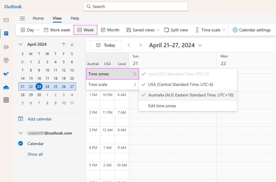This screenshot has width=276, height=182.
Task: Open the Home tab
Action: [x=38, y=18]
